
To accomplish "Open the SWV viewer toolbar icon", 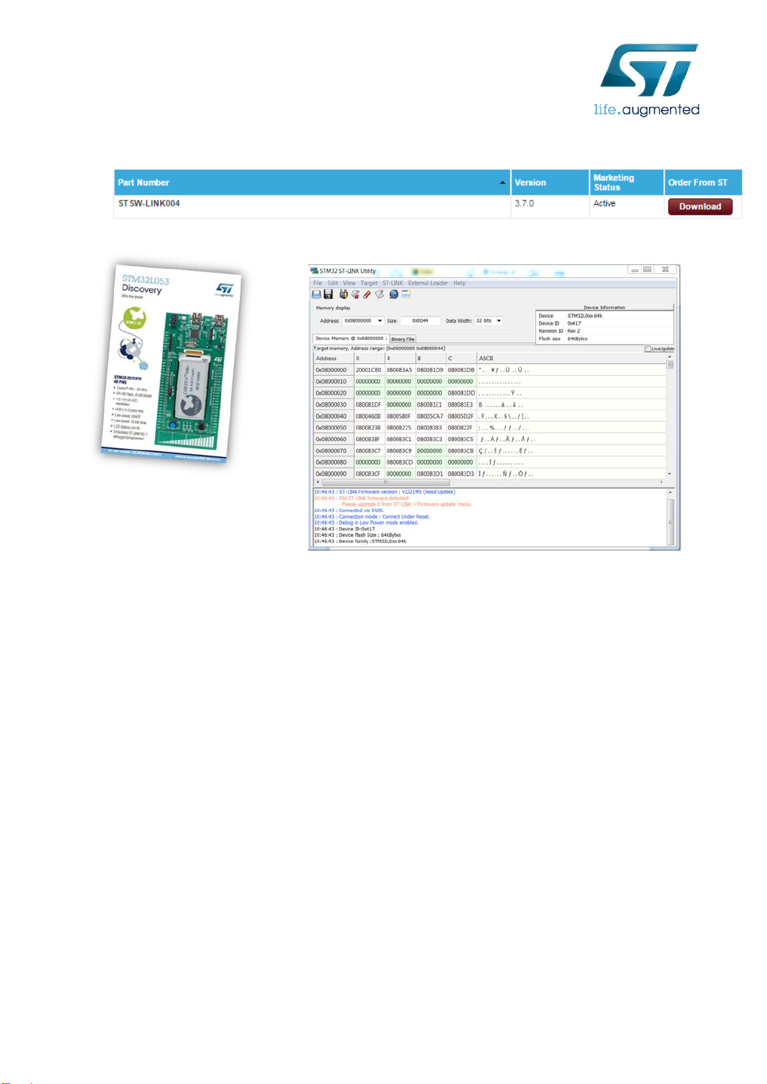I will point(406,294).
